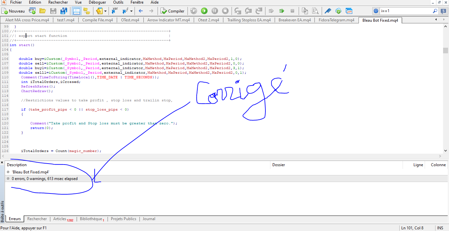This screenshot has width=449, height=231.
Task: Open the trading terminal chart icon
Action: [349, 11]
